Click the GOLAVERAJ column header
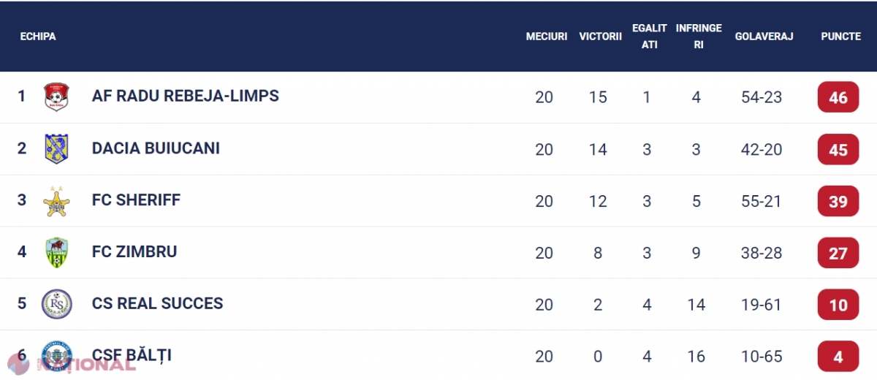This screenshot has width=877, height=380. point(764,37)
